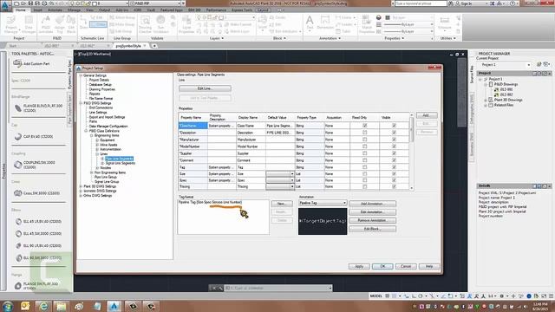
Task: Toggle Read Only checkbox for Description row
Action: tap(364, 133)
